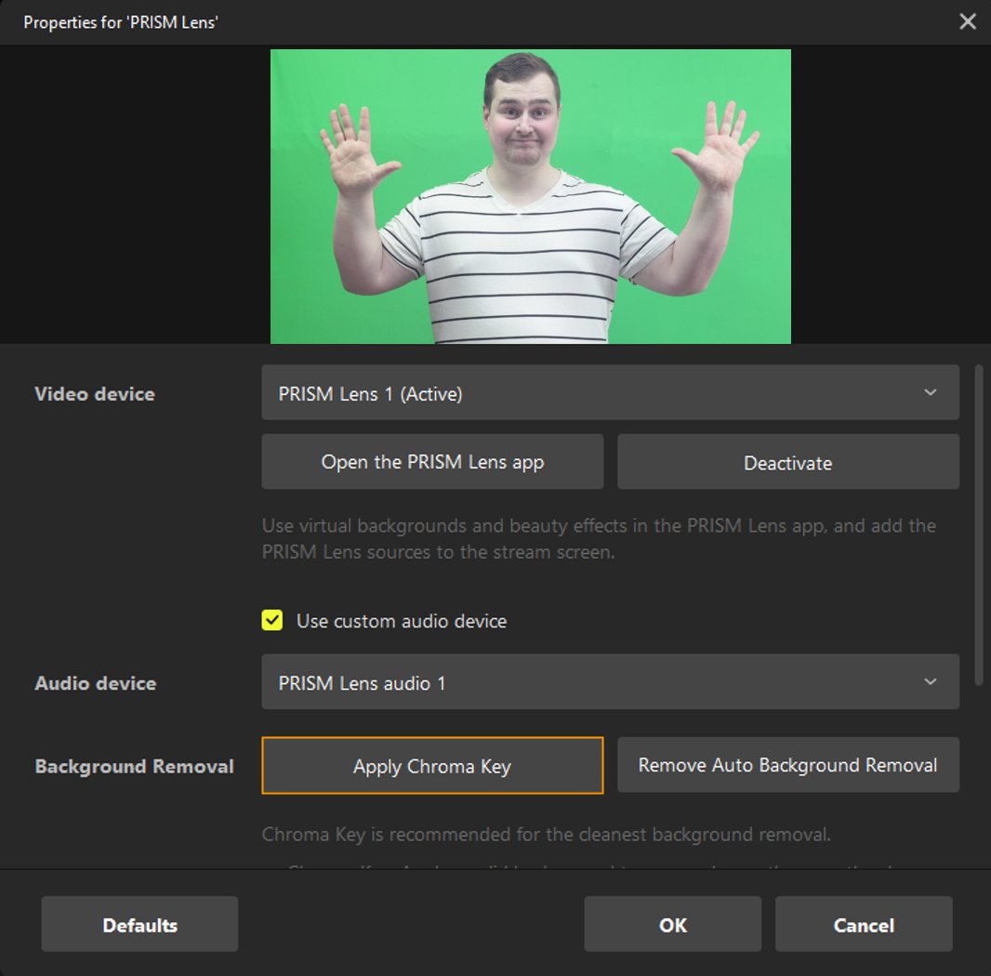The height and width of the screenshot is (976, 991).
Task: Click the chevron arrow on PRISM Lens audio 1
Action: [x=931, y=682]
